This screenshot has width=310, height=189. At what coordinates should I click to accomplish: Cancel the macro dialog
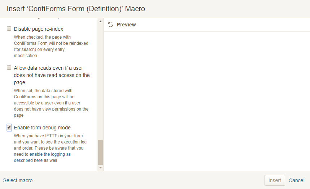(296, 180)
